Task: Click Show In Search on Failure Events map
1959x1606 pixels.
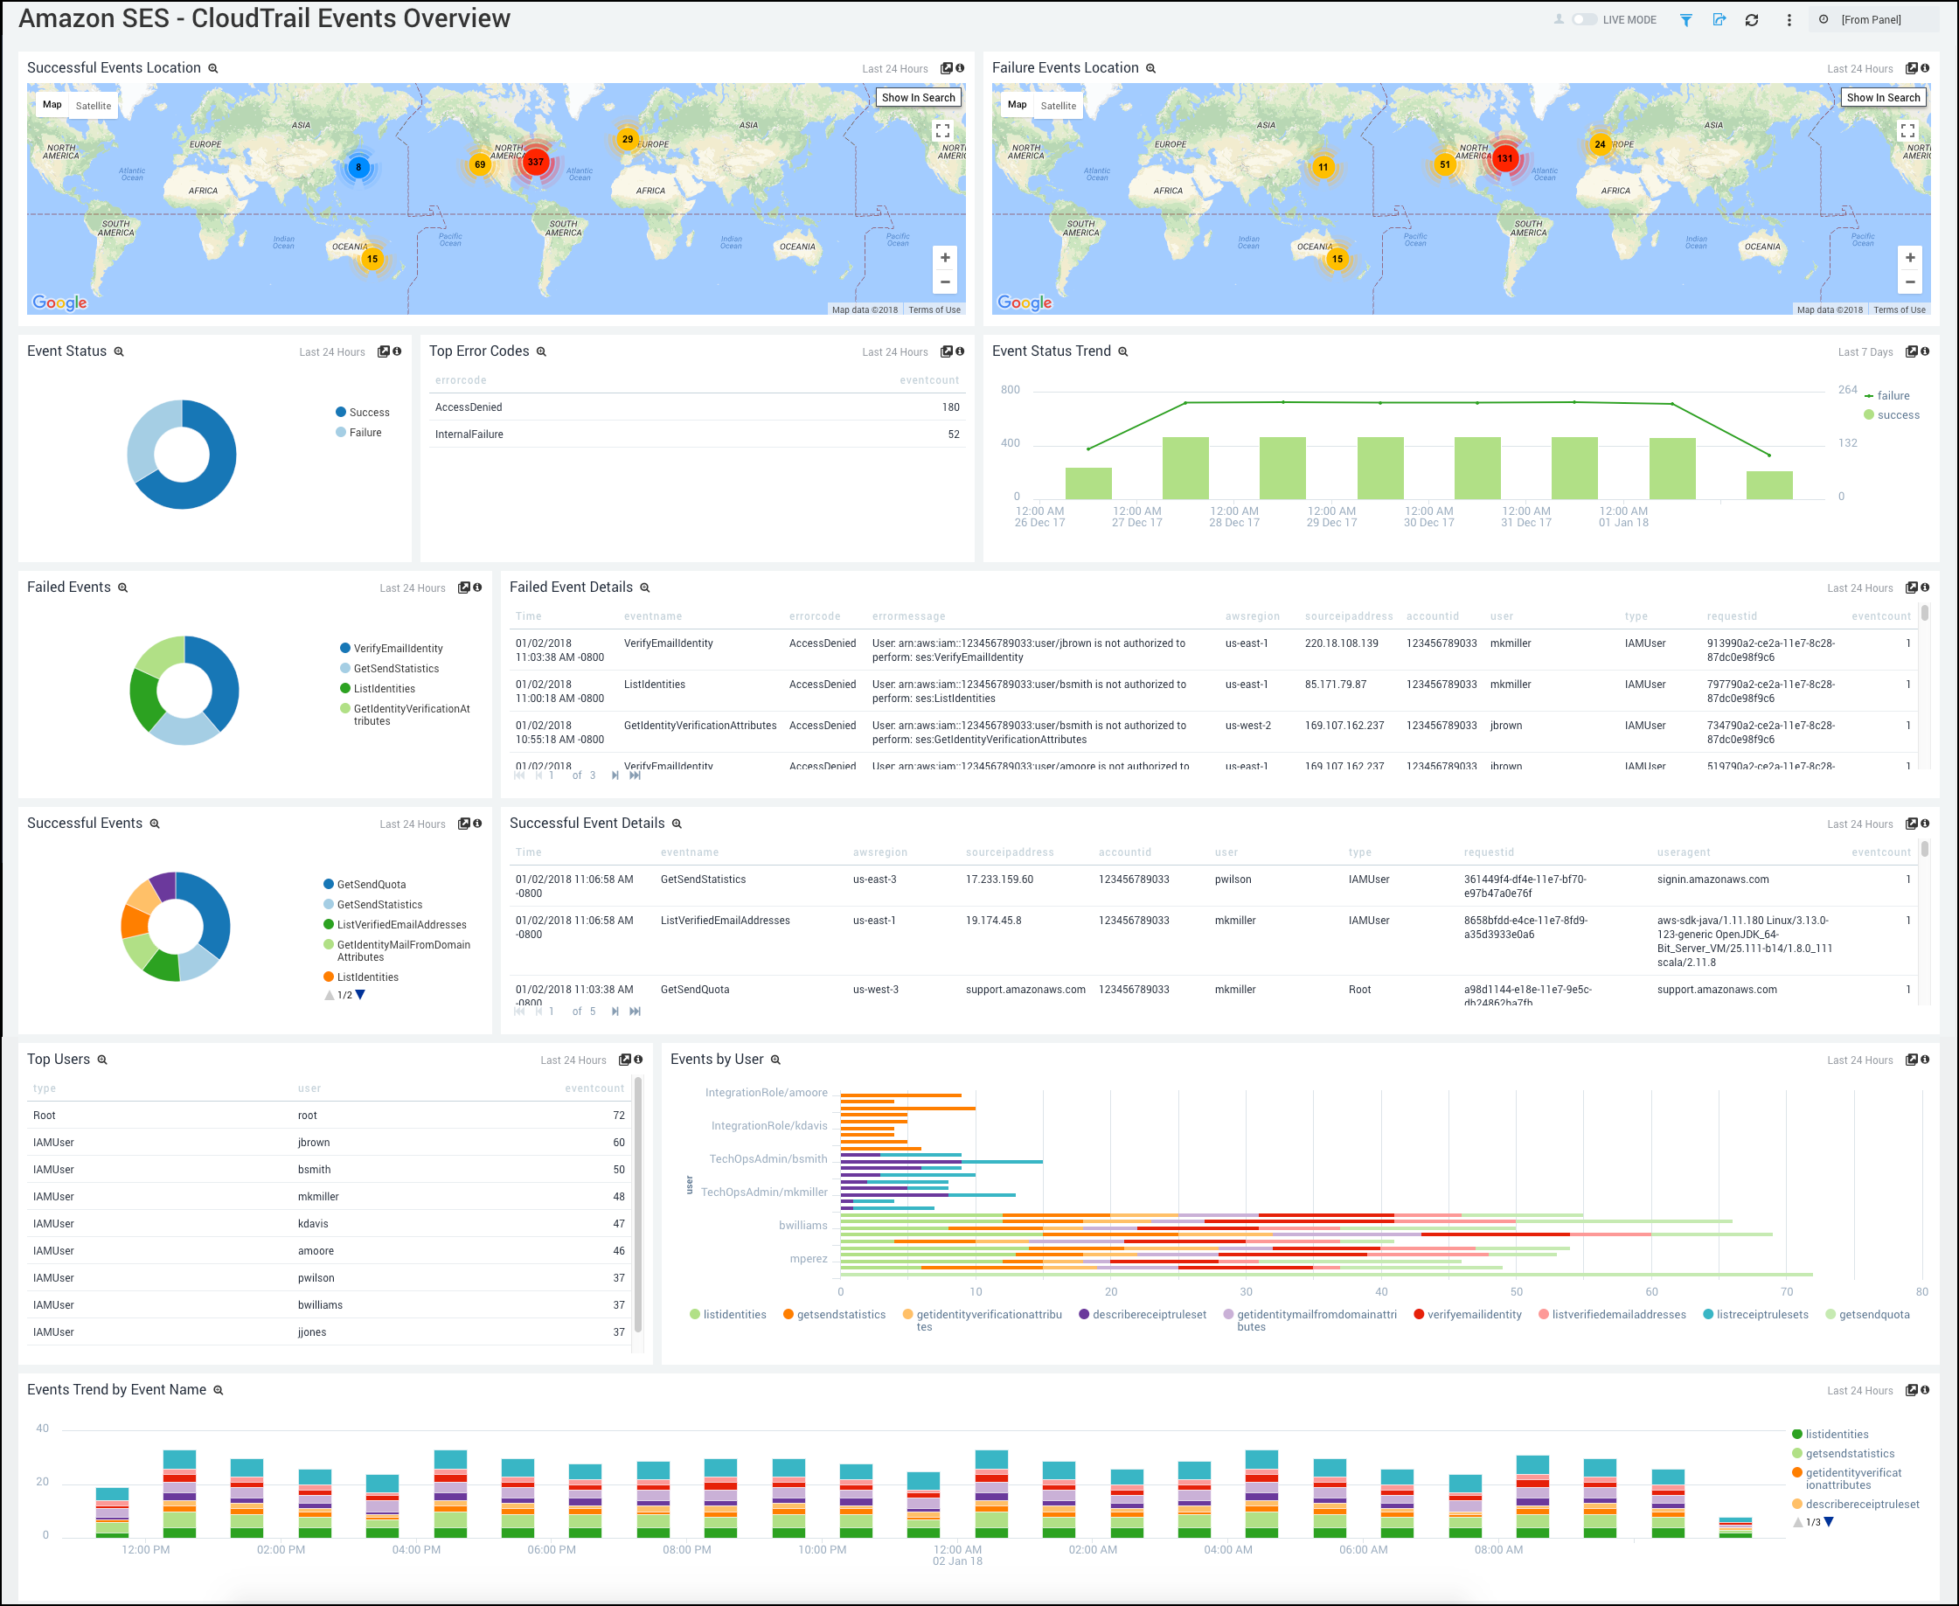Action: click(1883, 97)
